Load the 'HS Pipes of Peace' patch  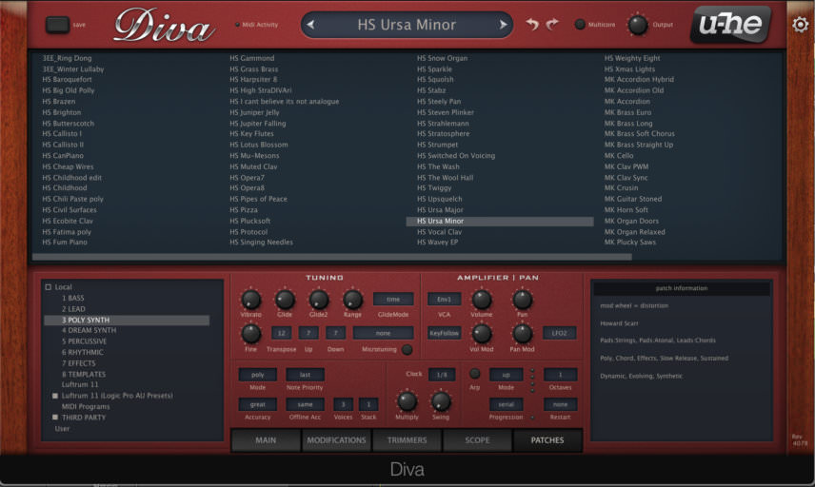click(x=258, y=199)
